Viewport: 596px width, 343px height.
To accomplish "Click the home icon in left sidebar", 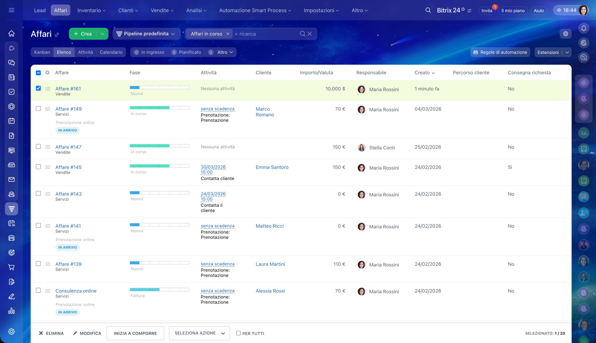I will pyautogui.click(x=12, y=33).
